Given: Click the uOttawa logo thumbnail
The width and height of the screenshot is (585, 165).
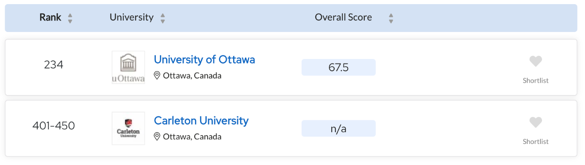Looking at the screenshot, I should [x=128, y=67].
